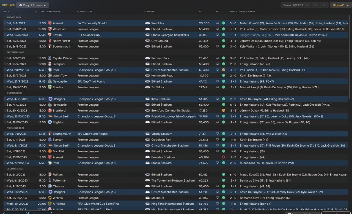
Task: Open the Copy of Fixtures view dropdown
Action: coord(32,5)
